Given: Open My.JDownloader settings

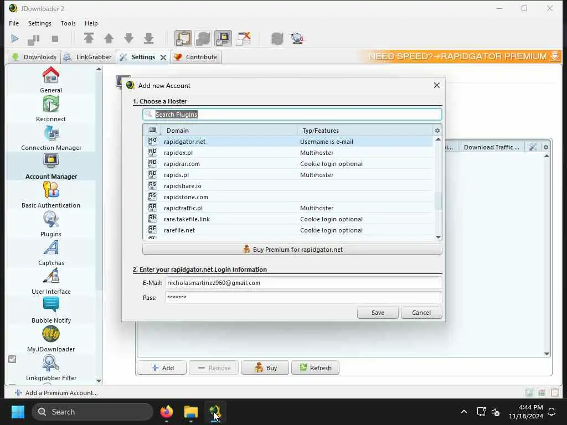Looking at the screenshot, I should coord(51,339).
